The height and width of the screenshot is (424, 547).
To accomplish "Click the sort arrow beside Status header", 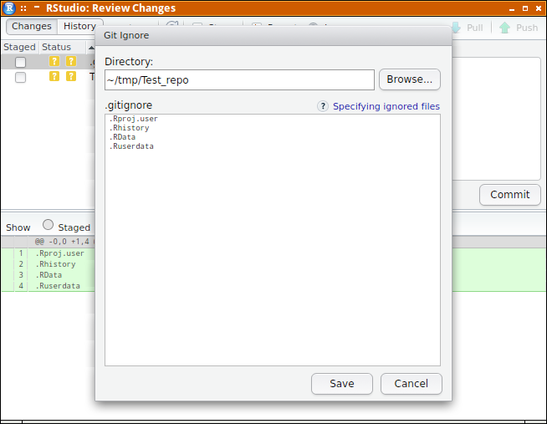I will 91,48.
